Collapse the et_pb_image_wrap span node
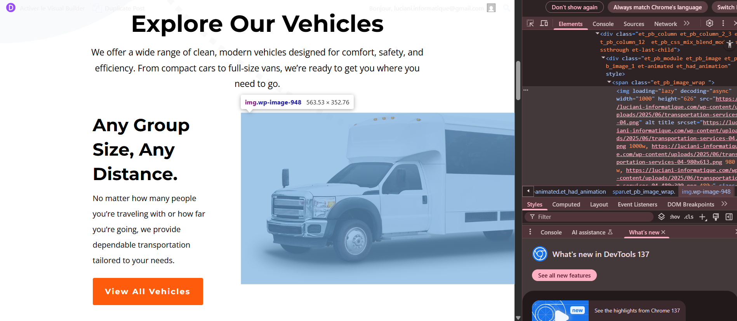Viewport: 737px width, 321px height. click(x=609, y=82)
